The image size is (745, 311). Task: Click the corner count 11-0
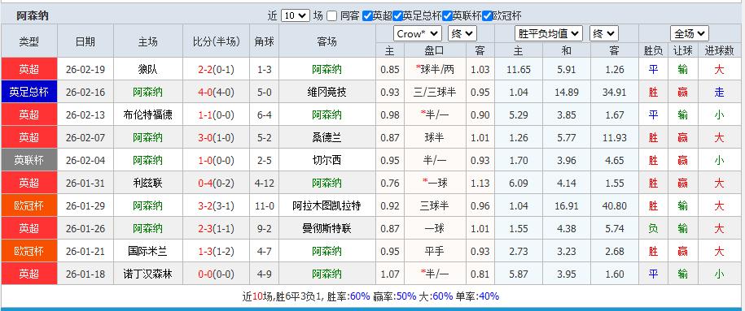click(264, 205)
